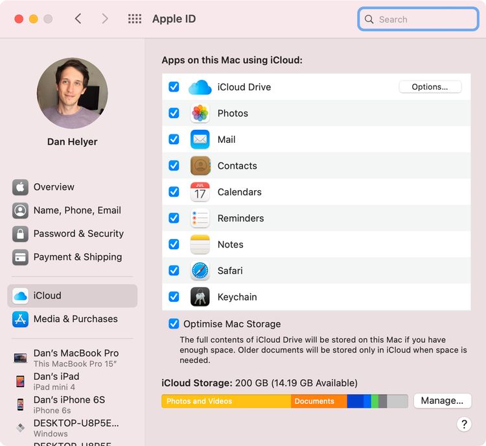Viewport: 486px width, 446px height.
Task: Click the Calendars row label
Action: pos(239,192)
